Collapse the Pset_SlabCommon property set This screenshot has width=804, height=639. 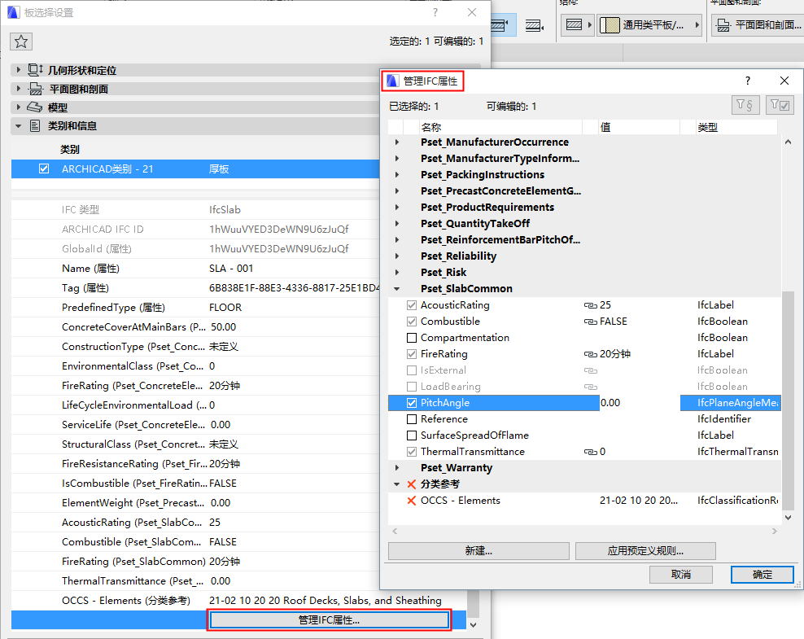(x=396, y=288)
